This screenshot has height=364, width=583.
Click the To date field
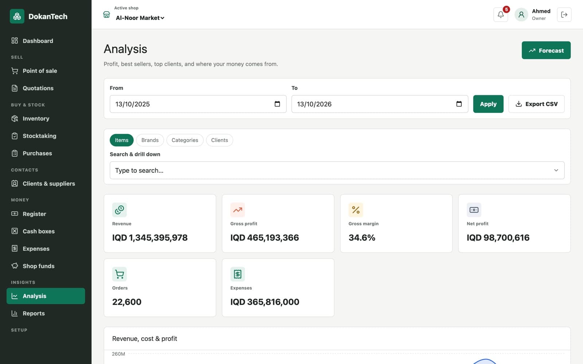[380, 104]
